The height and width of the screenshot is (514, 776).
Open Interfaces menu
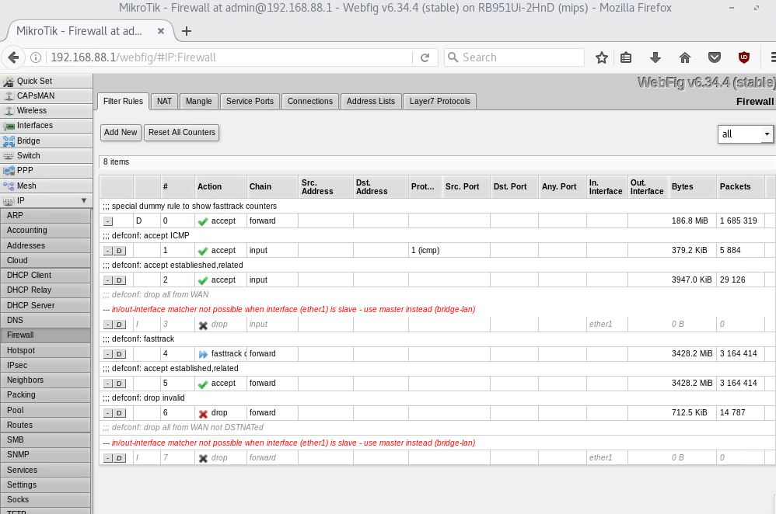46,125
